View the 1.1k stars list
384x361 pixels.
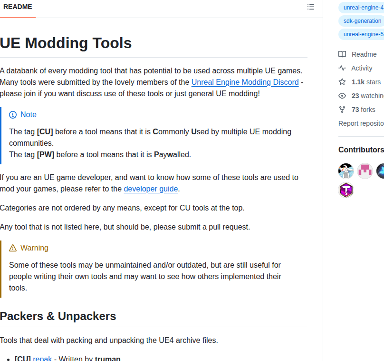[366, 82]
